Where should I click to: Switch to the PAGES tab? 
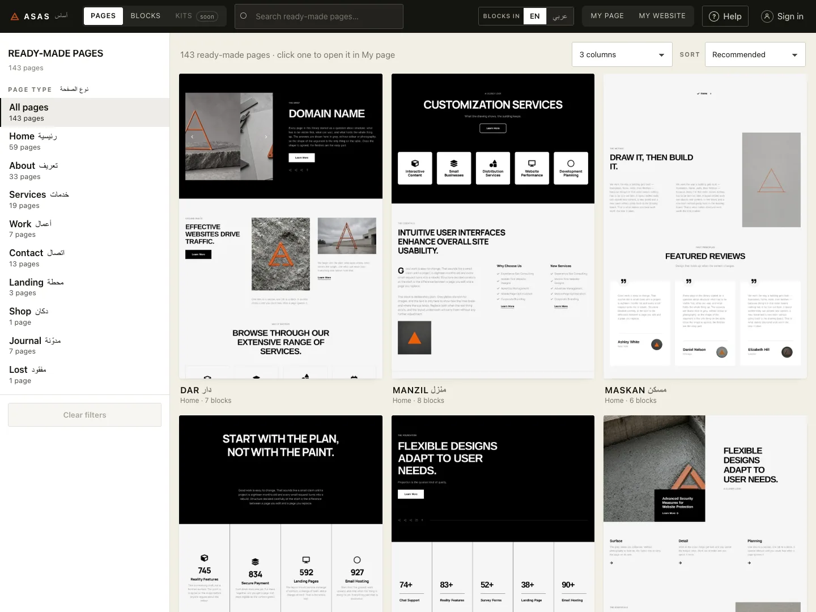(103, 16)
